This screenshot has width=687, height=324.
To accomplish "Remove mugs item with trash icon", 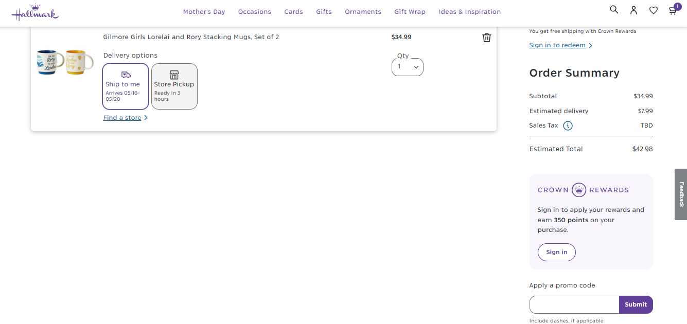I will 487,38.
